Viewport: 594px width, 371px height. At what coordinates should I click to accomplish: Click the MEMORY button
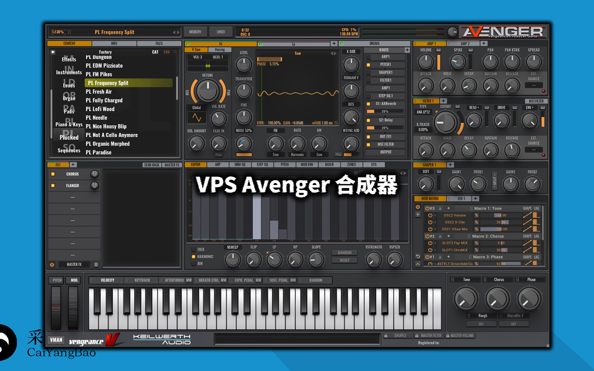pos(195,32)
